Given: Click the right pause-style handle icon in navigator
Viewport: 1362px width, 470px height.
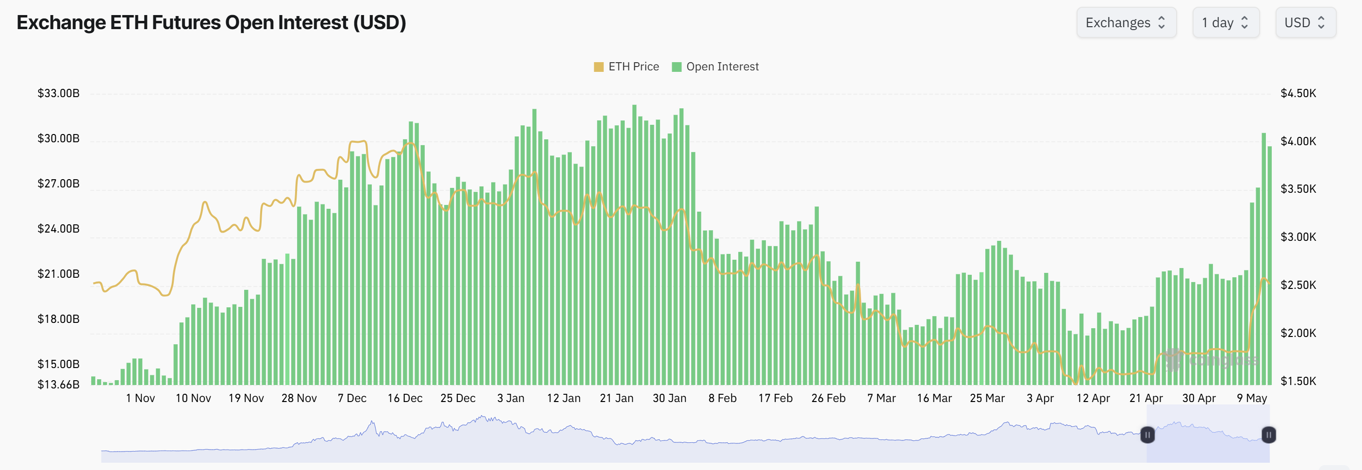Looking at the screenshot, I should pyautogui.click(x=1268, y=435).
